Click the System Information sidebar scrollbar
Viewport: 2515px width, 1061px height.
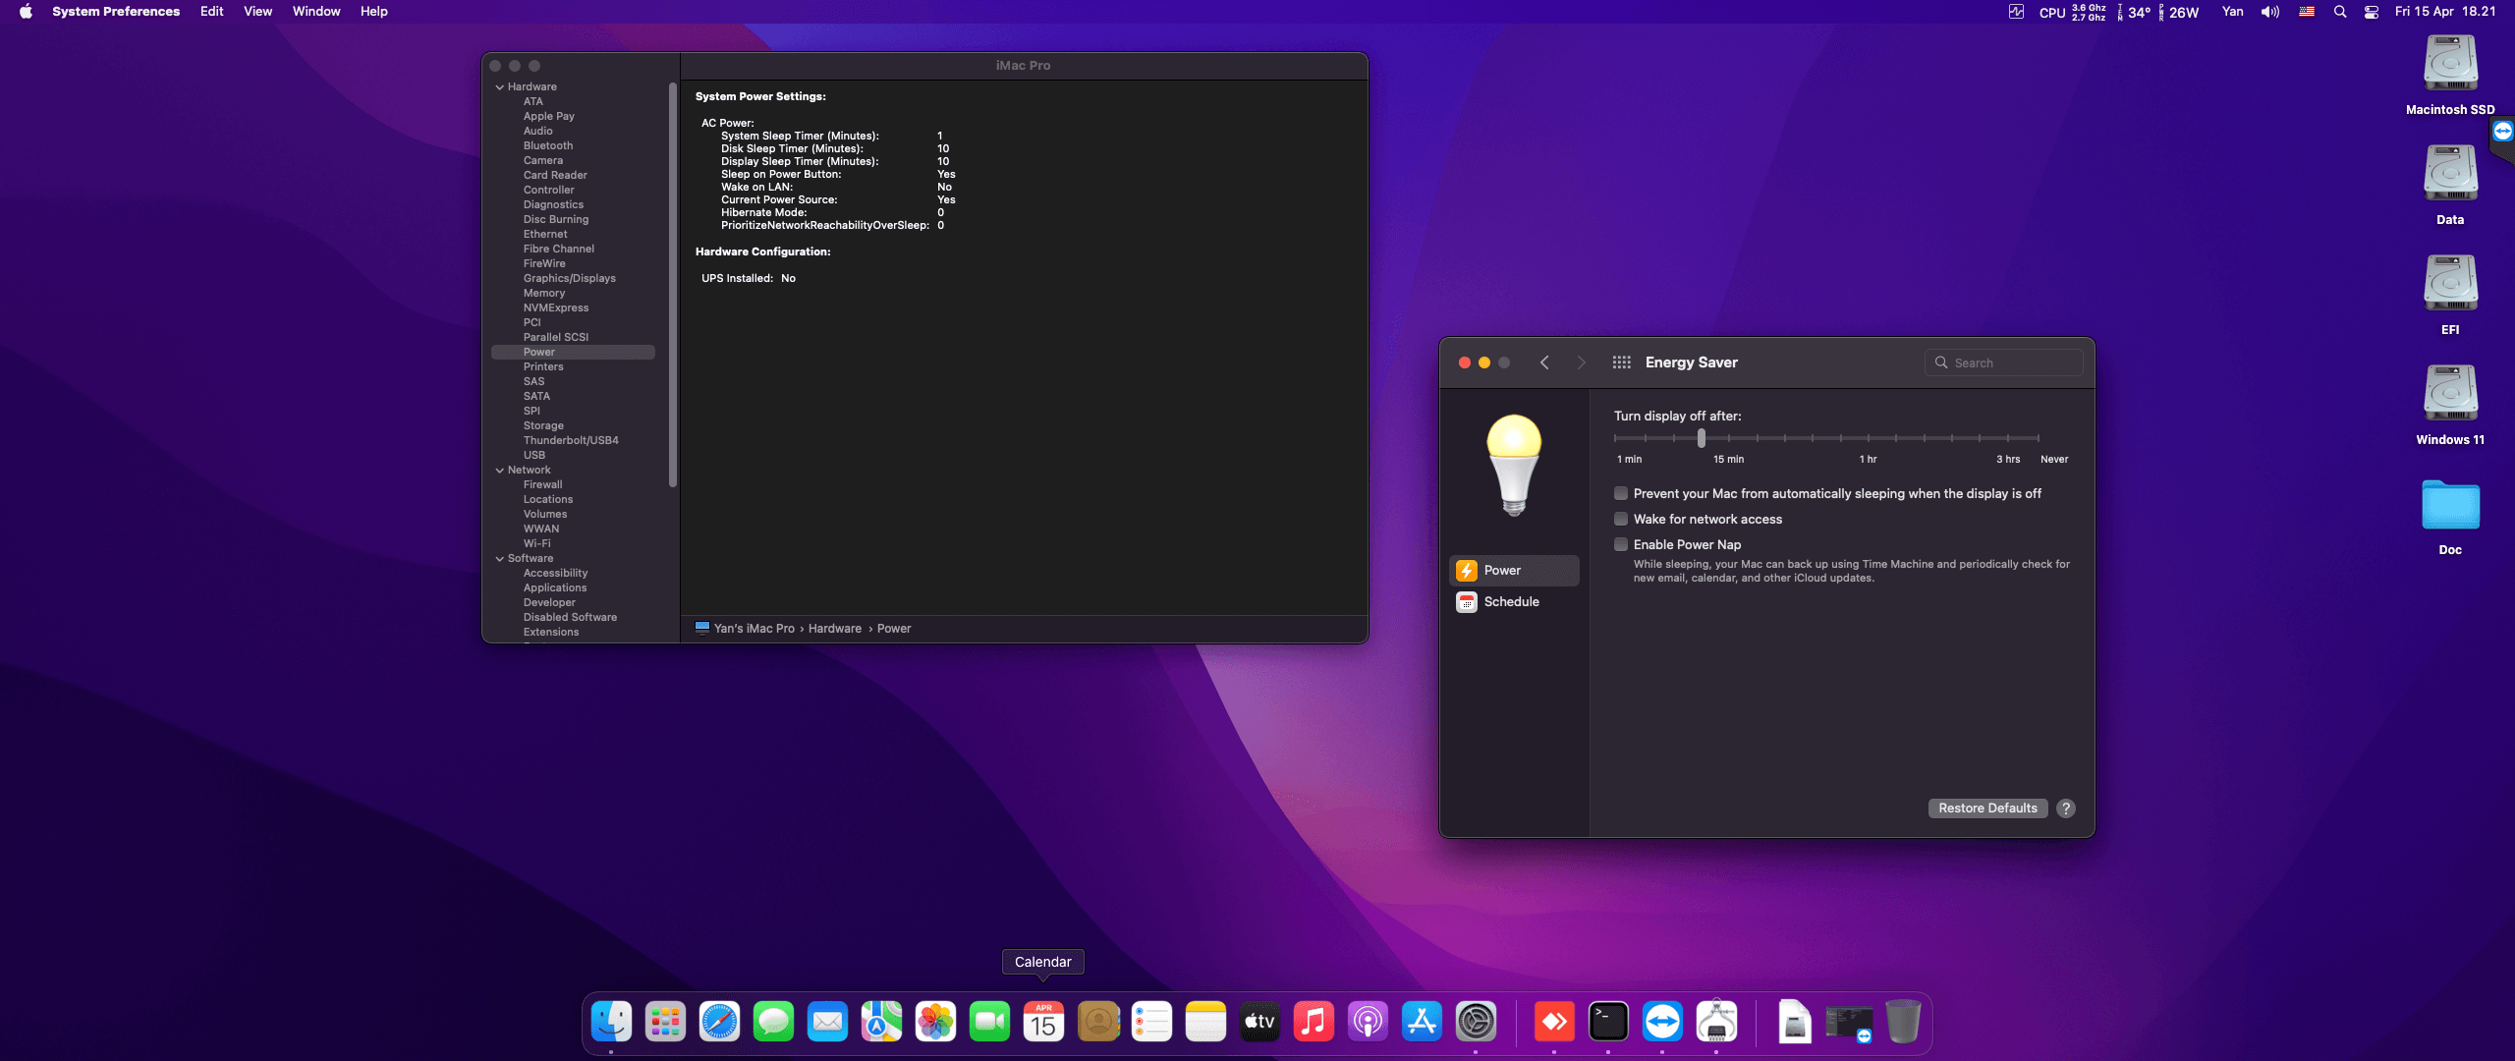tap(673, 285)
